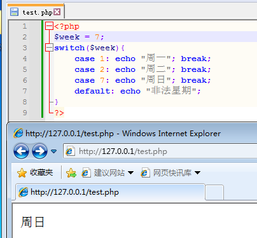Click the IE icon beside 网页快讯库
The image size is (257, 238).
tap(145, 173)
